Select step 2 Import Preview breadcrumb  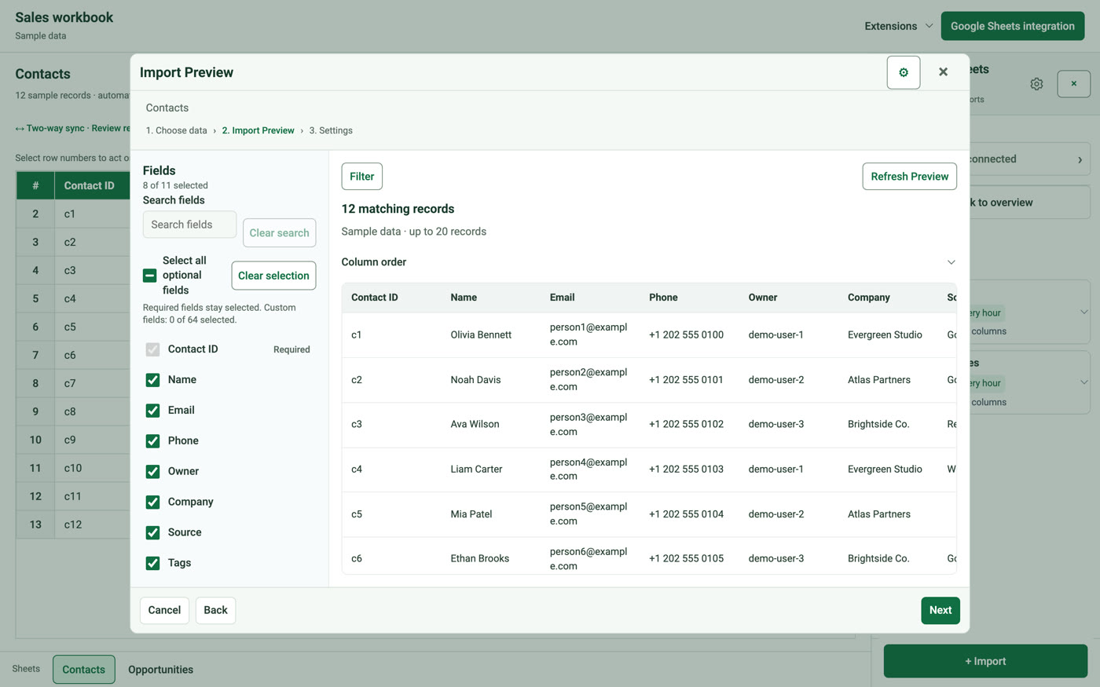point(258,130)
